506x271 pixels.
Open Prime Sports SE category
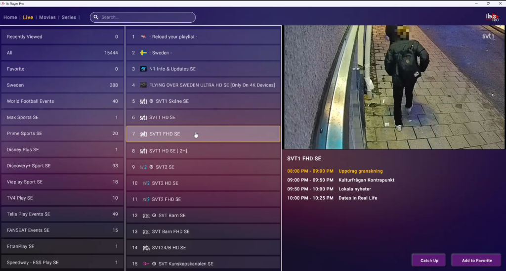(62, 134)
